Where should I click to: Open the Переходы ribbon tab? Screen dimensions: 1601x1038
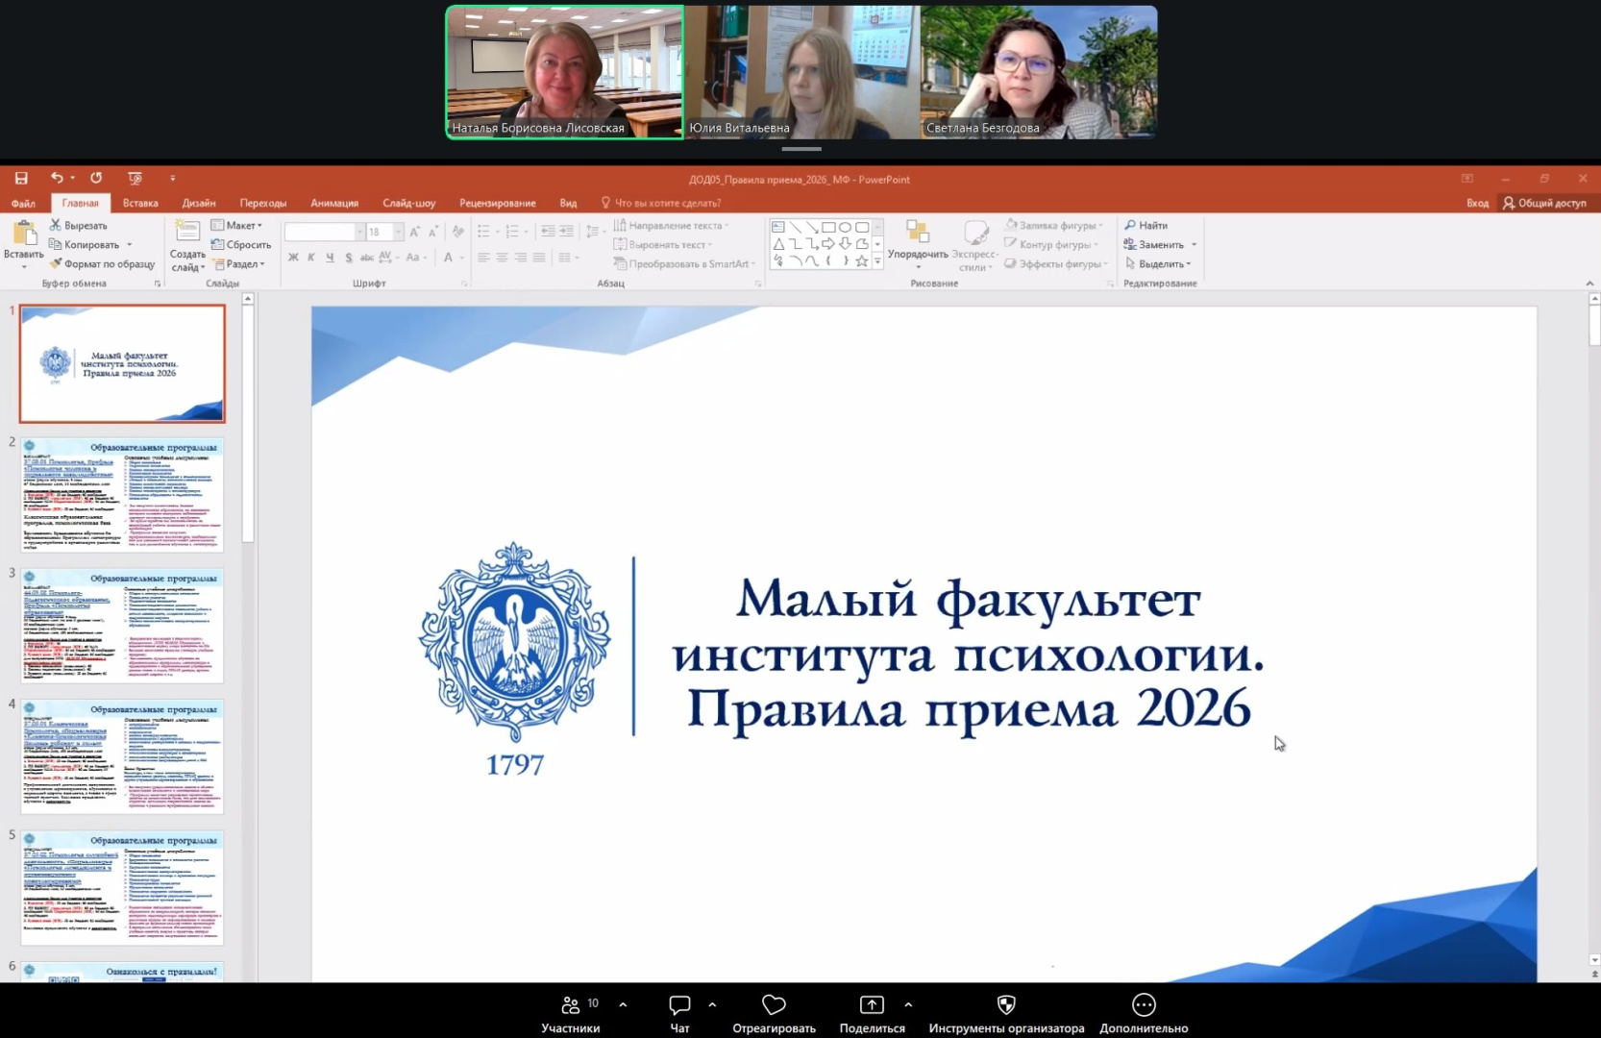point(263,203)
